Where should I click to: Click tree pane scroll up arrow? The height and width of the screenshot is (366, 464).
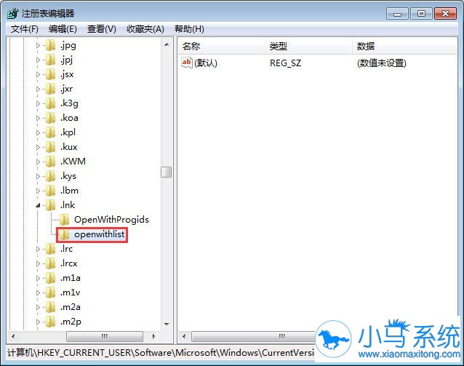167,44
